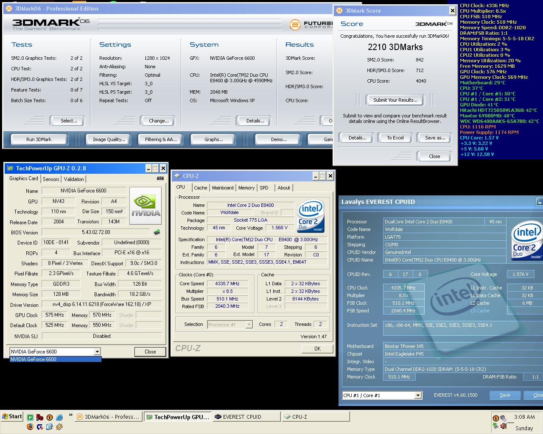Click Filtering & AA... button

point(161,139)
